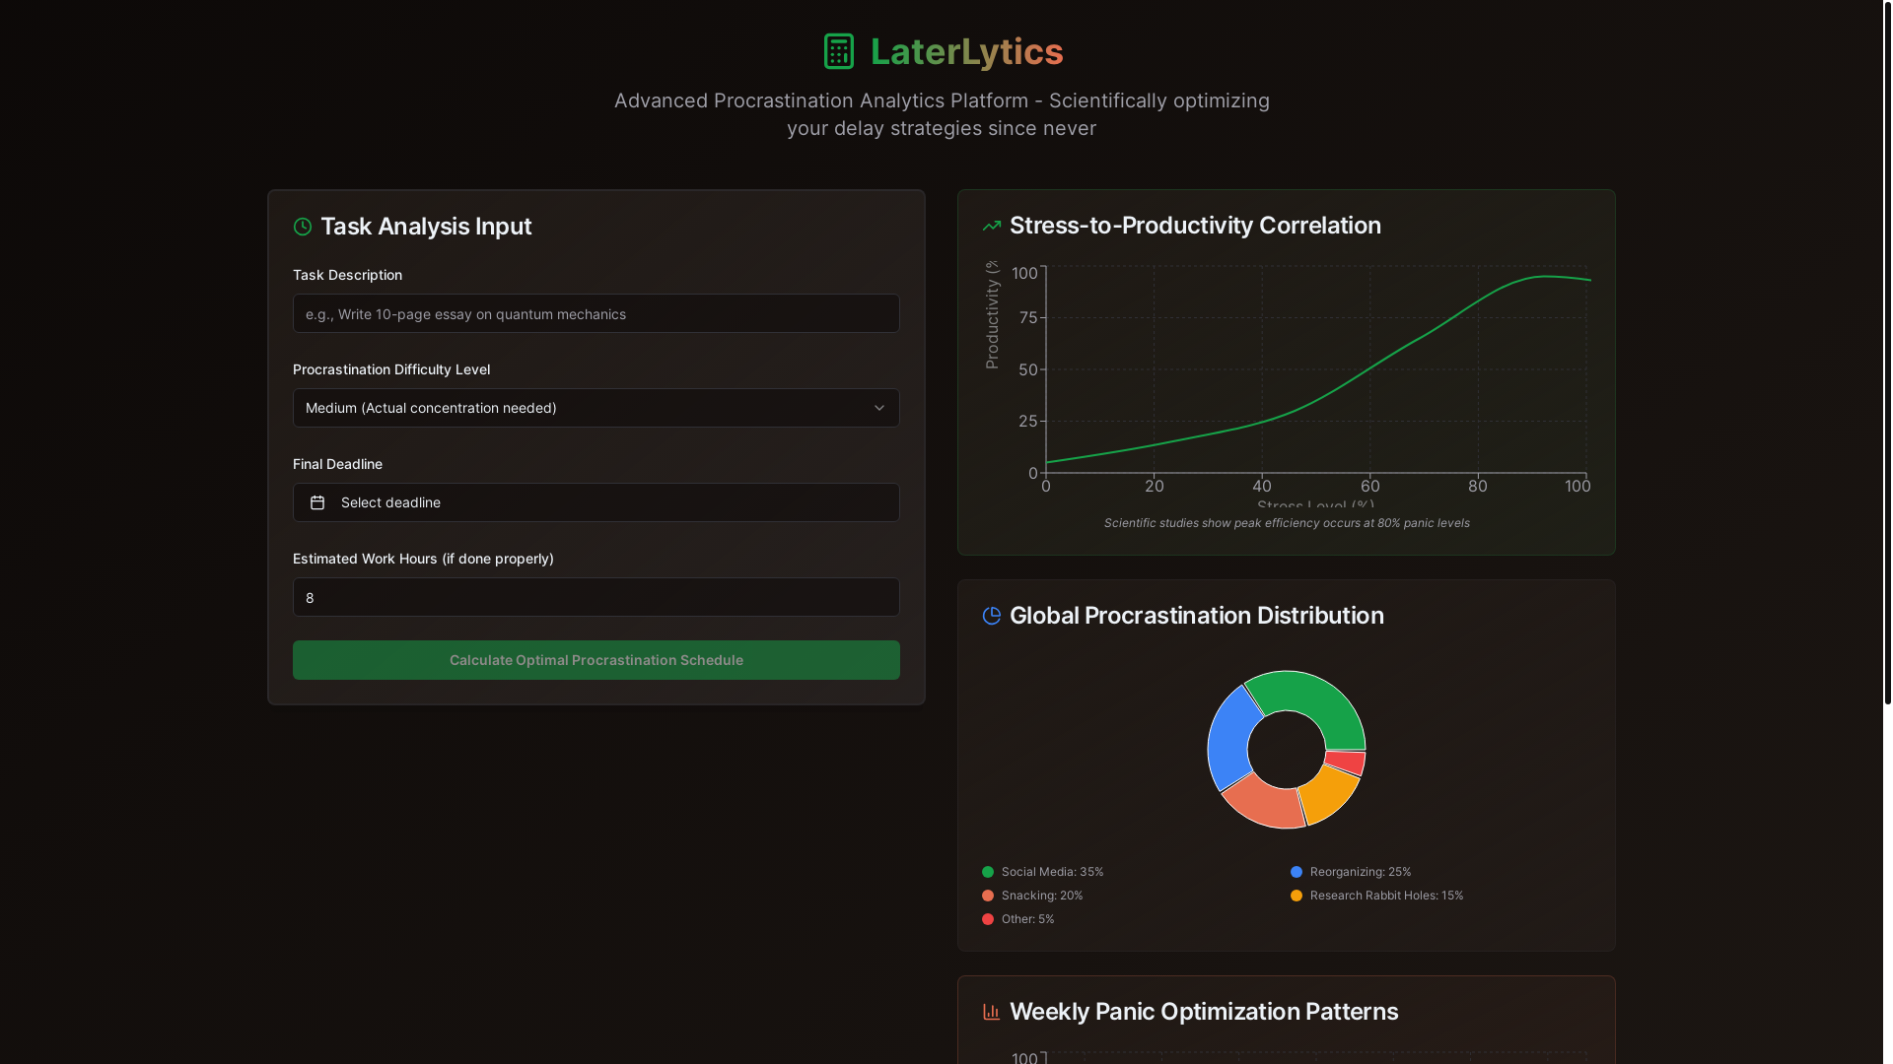Click the red Other donut segment
Screen dimensions: 1893x1064
(1347, 762)
